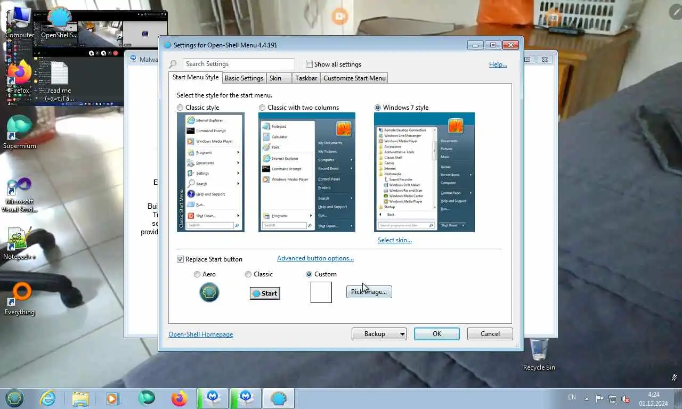Select the Aero start button option
This screenshot has width=682, height=409.
[197, 274]
